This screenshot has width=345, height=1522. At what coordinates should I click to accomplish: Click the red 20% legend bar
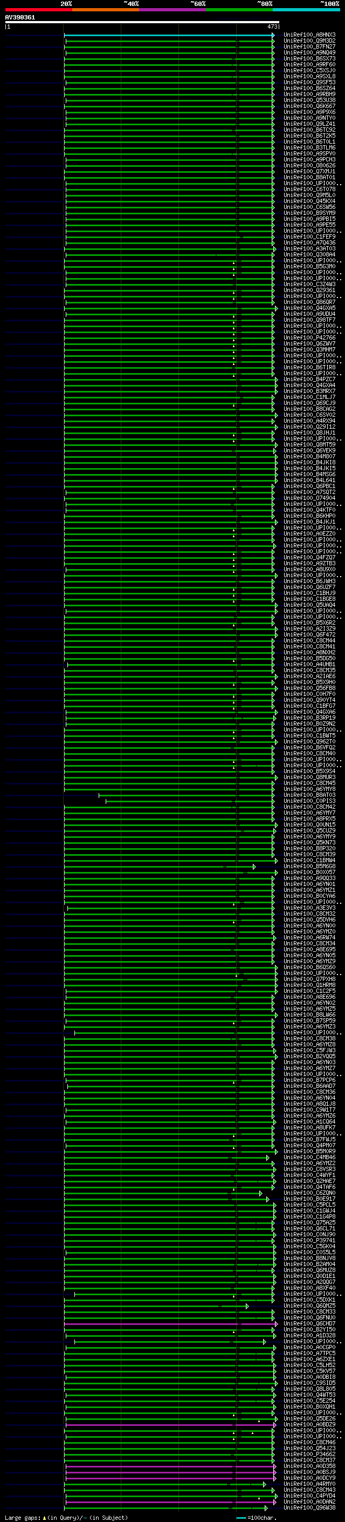point(38,10)
